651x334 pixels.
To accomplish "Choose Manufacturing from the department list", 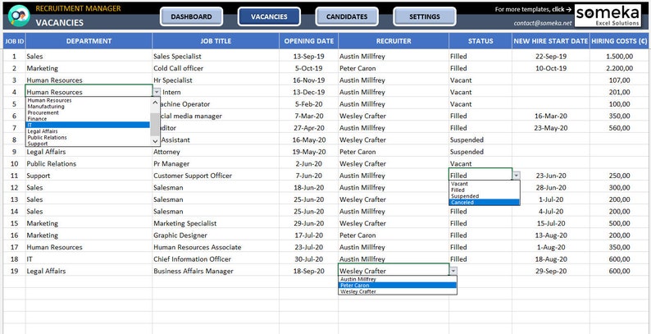I will coord(88,107).
